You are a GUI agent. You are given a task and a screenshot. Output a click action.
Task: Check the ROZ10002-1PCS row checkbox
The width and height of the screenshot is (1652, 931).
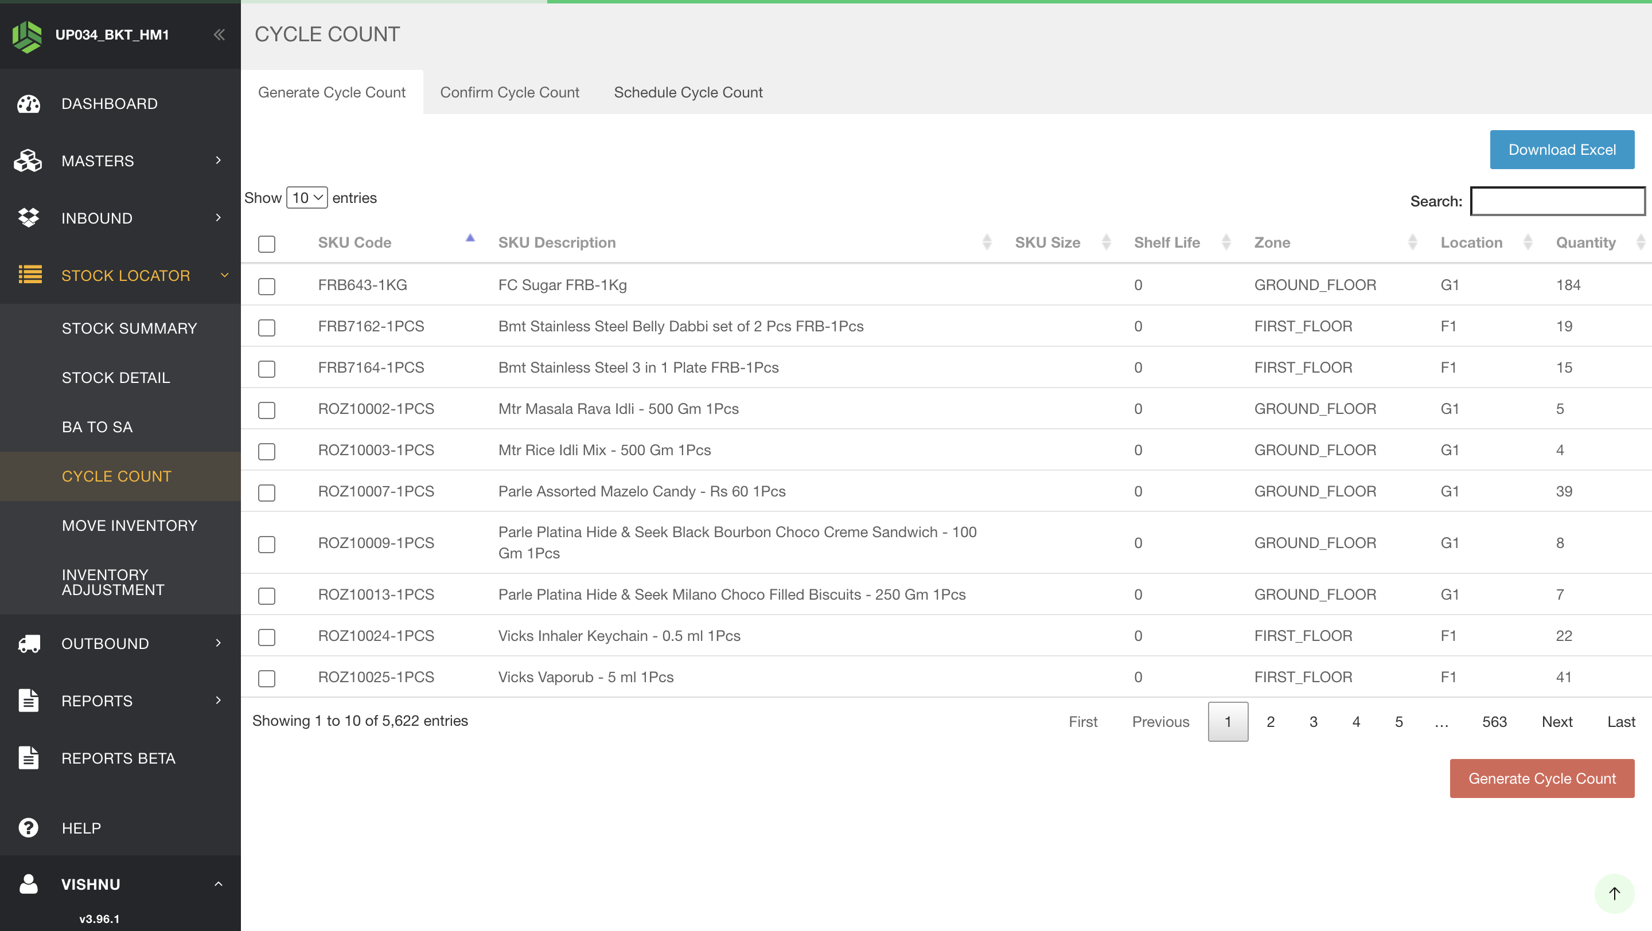[x=266, y=410]
